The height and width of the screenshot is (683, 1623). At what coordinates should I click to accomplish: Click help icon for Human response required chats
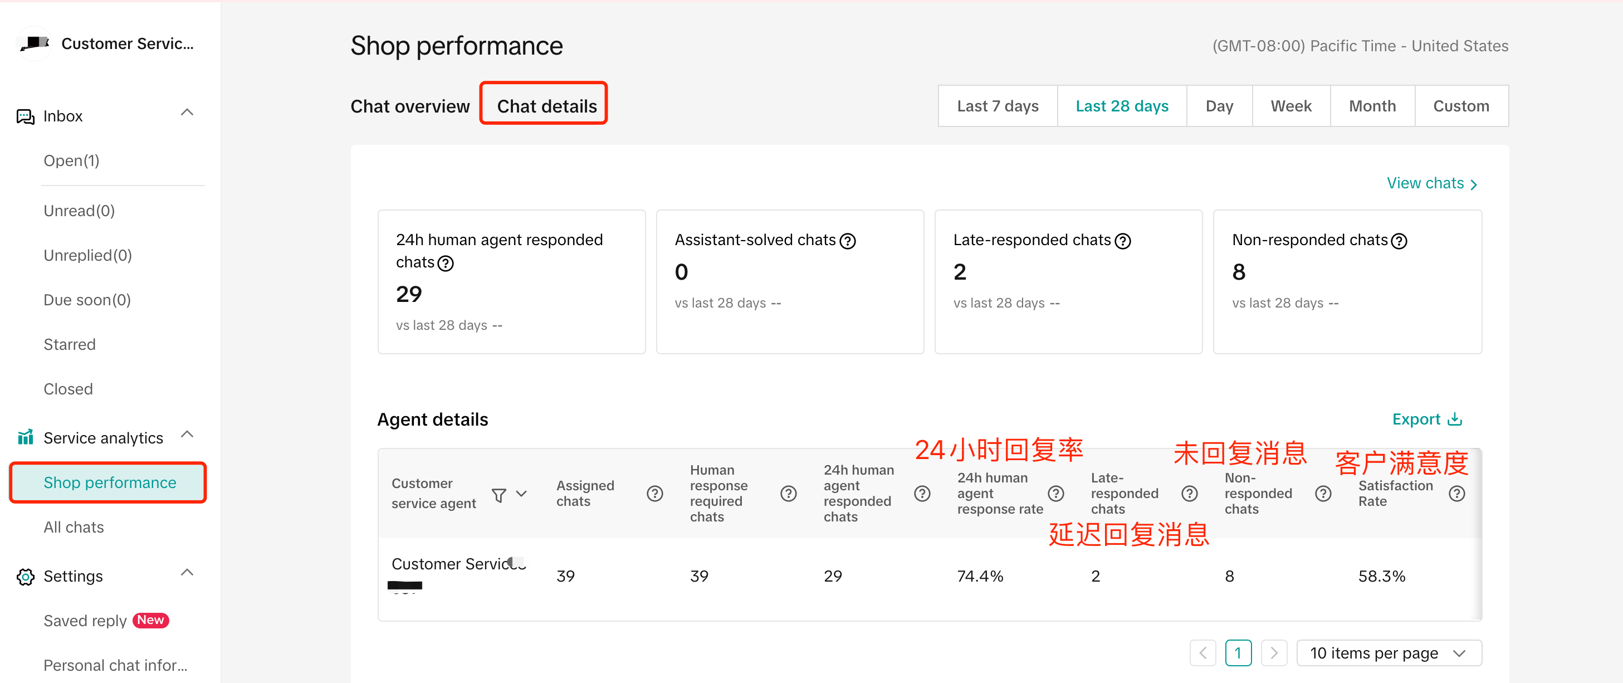click(x=788, y=494)
